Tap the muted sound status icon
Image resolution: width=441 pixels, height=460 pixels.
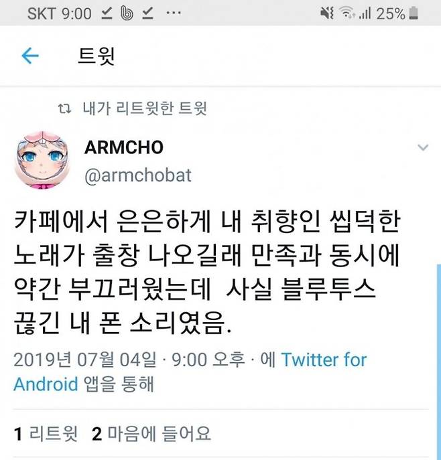(x=327, y=13)
